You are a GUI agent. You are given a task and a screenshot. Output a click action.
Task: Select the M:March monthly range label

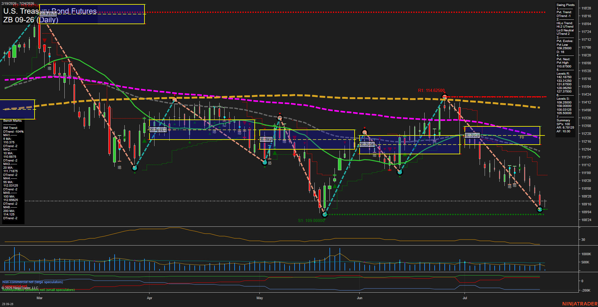pyautogui.click(x=48, y=14)
